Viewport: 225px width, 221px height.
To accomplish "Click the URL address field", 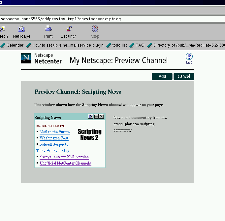I will click(x=112, y=19).
